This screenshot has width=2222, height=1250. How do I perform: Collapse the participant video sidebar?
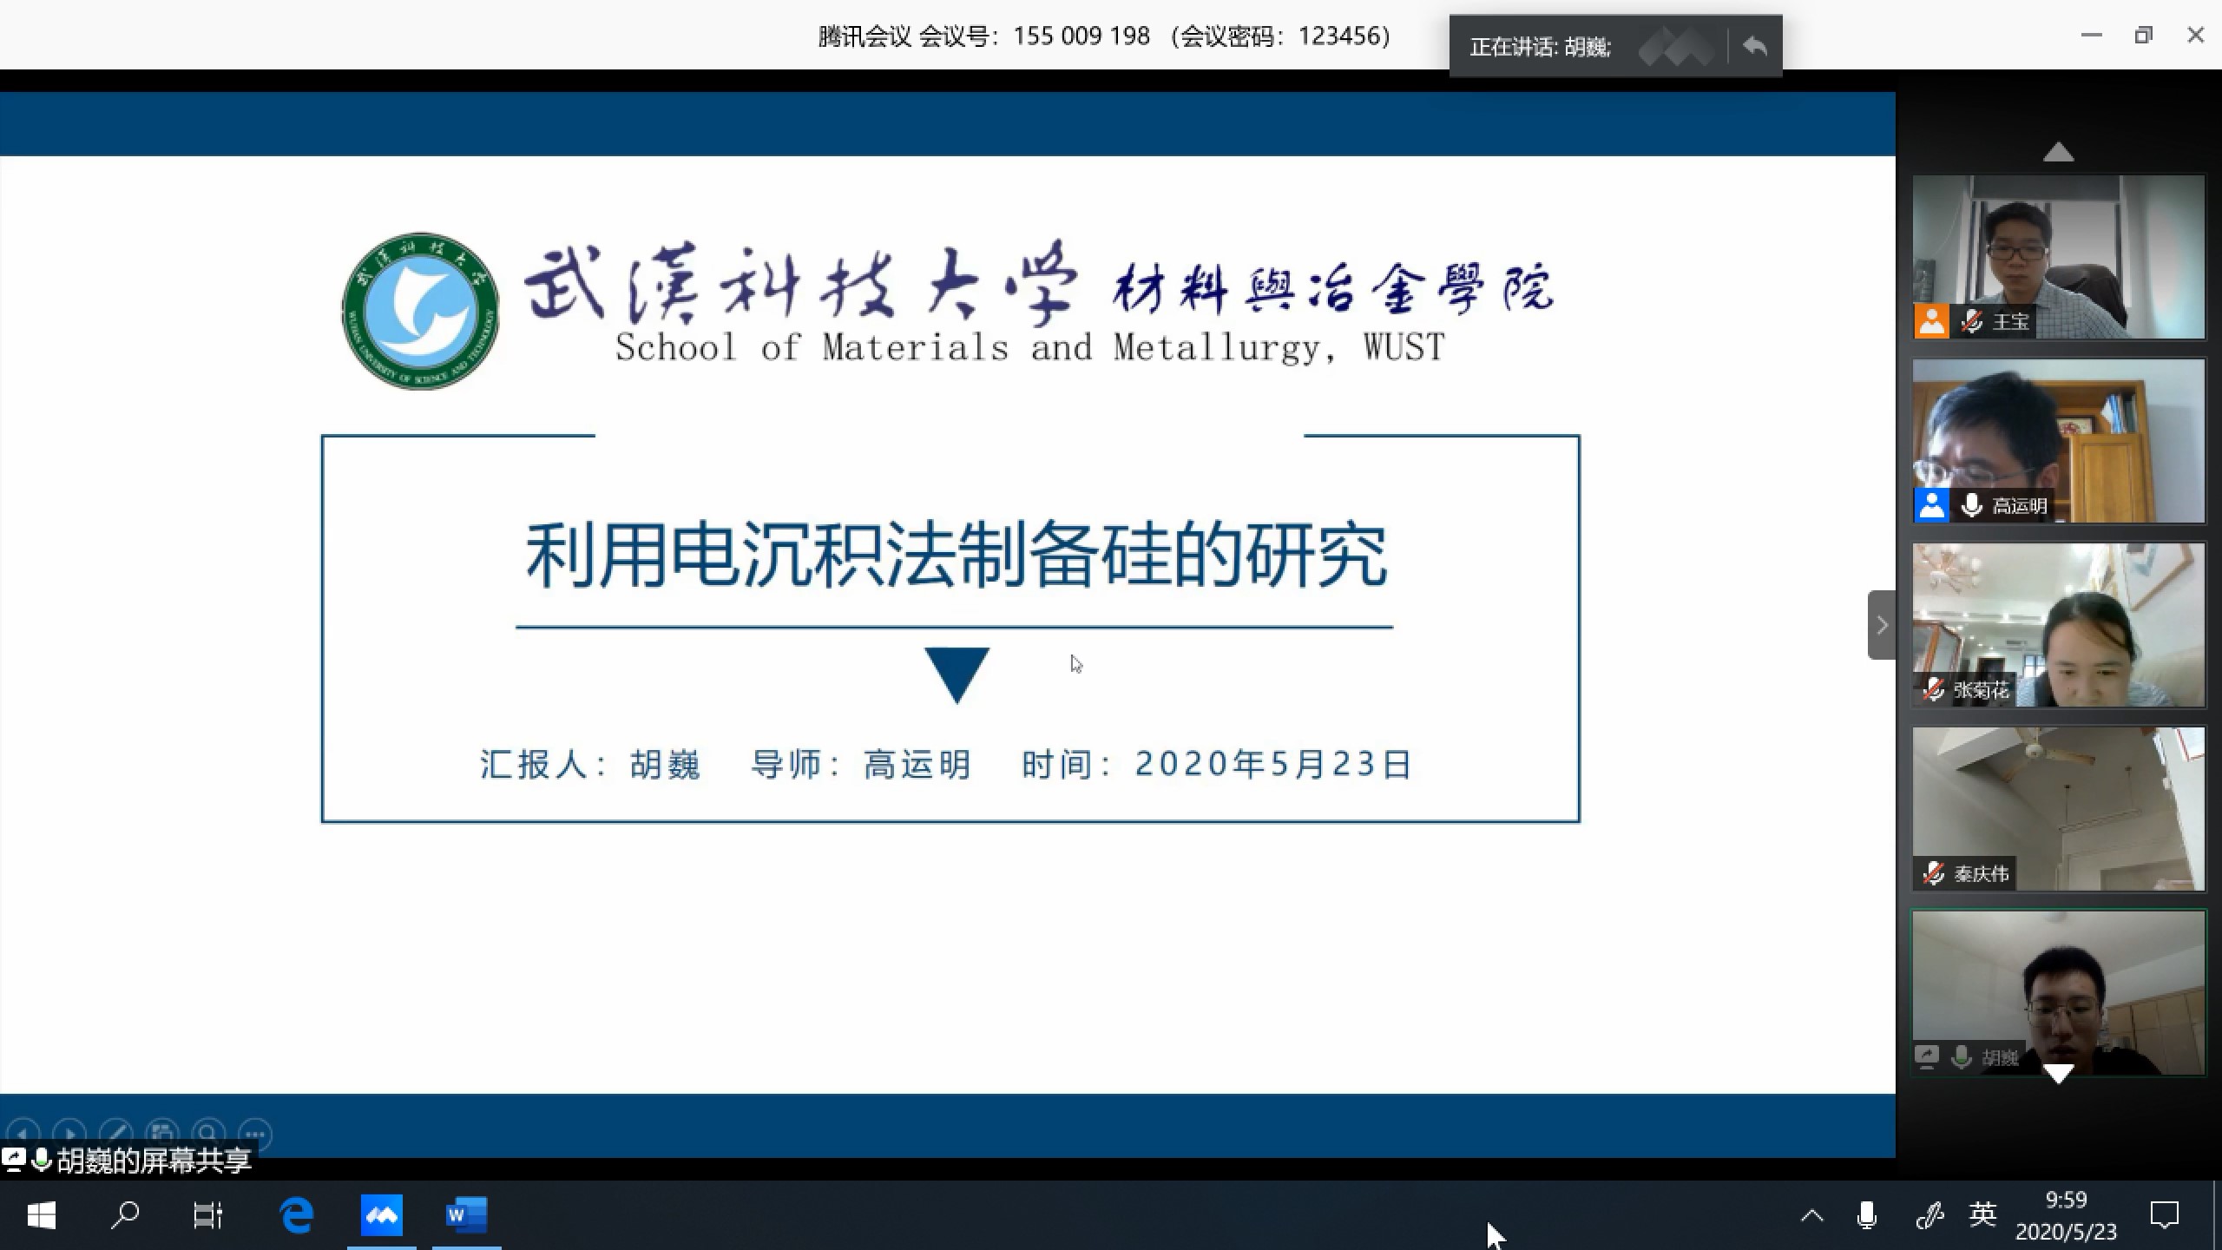pyautogui.click(x=1881, y=625)
